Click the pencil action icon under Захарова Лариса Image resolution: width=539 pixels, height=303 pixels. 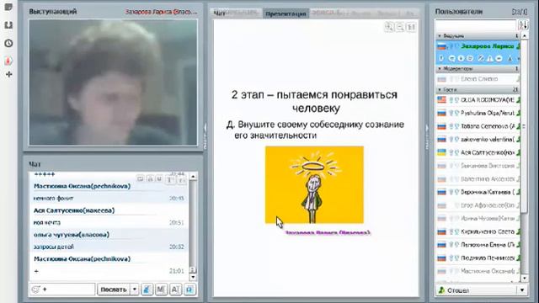[x=481, y=58]
